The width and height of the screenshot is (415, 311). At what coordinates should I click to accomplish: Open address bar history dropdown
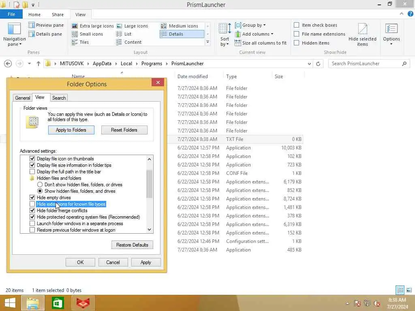click(x=309, y=64)
